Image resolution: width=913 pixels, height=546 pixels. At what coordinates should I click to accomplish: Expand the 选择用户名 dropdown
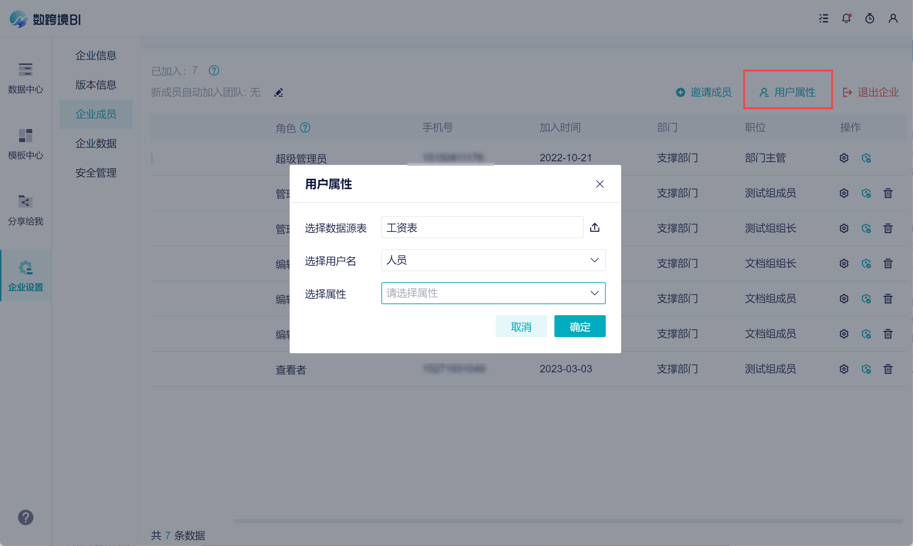(x=493, y=260)
